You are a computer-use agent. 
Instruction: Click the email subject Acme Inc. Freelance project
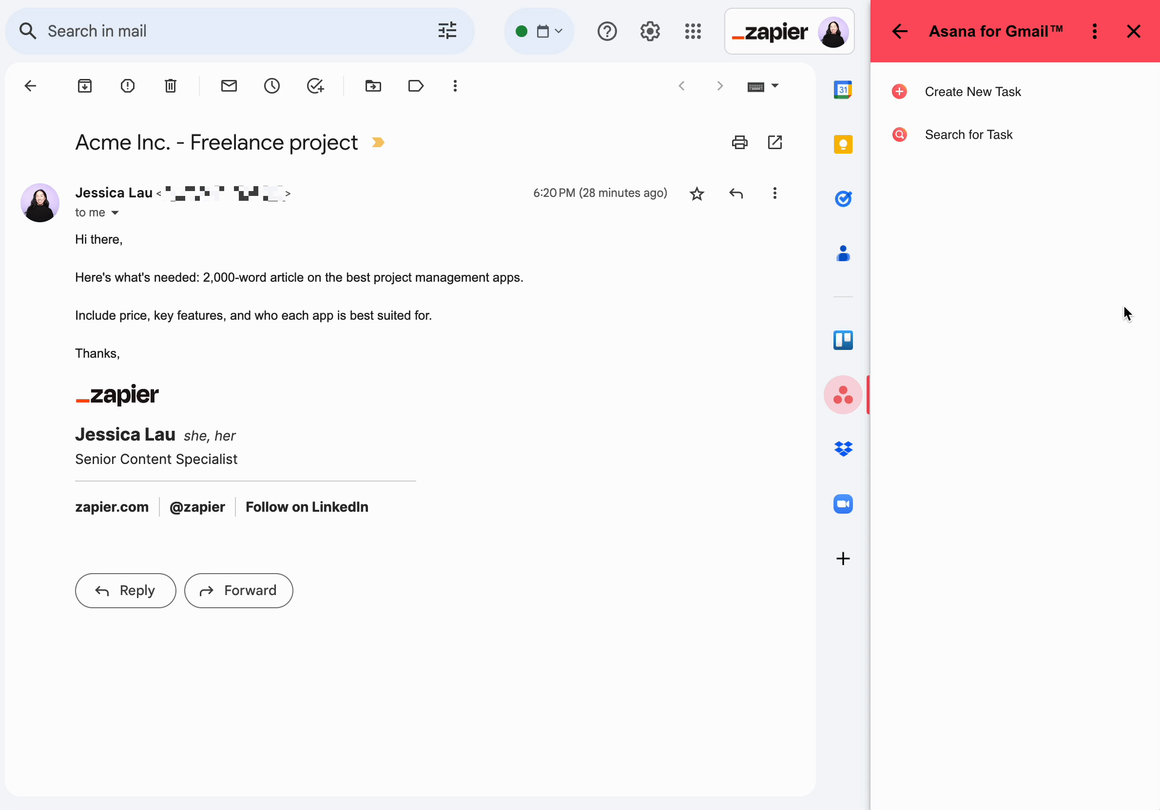pyautogui.click(x=216, y=142)
